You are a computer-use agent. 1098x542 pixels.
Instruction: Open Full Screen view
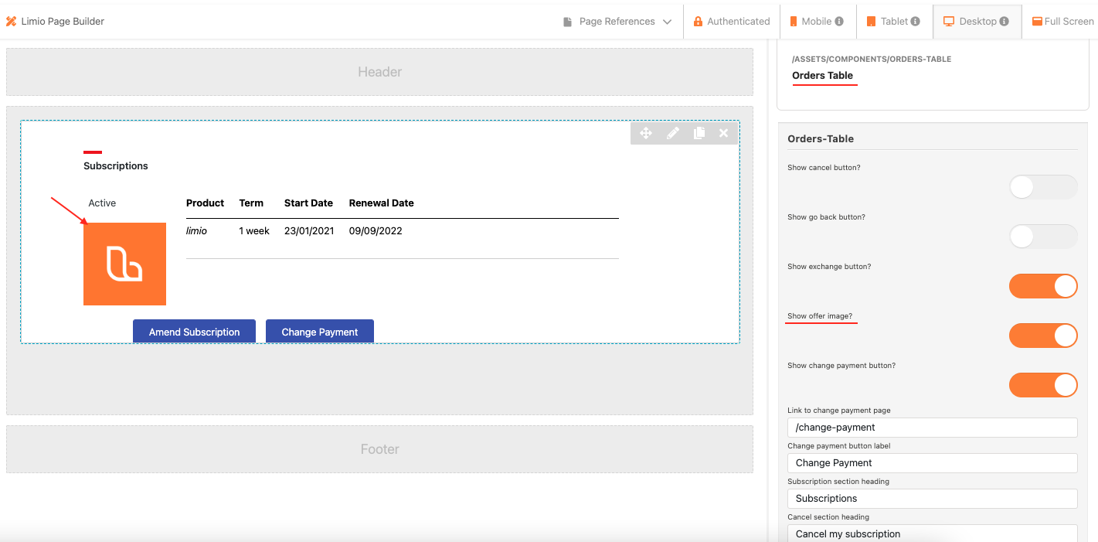pyautogui.click(x=1062, y=22)
